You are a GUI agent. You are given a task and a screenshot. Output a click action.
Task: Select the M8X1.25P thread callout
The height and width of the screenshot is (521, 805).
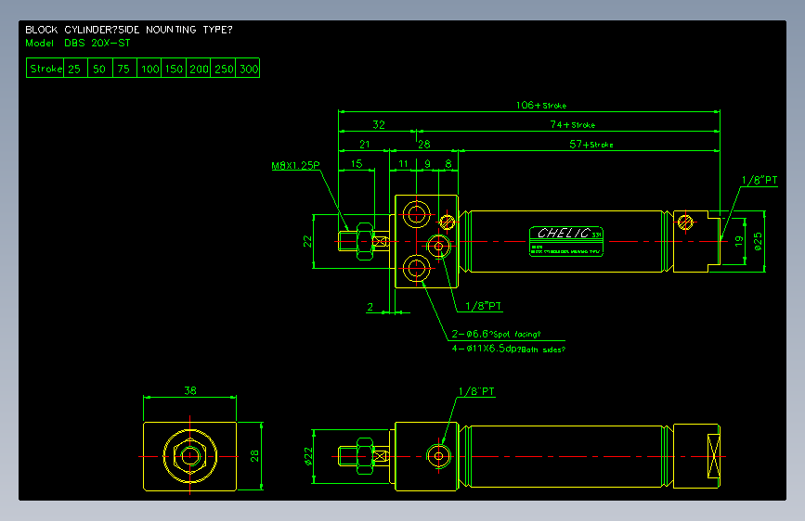coord(295,165)
